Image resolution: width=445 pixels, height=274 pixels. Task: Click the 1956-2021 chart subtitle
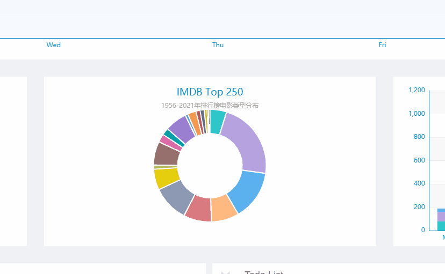pyautogui.click(x=210, y=106)
